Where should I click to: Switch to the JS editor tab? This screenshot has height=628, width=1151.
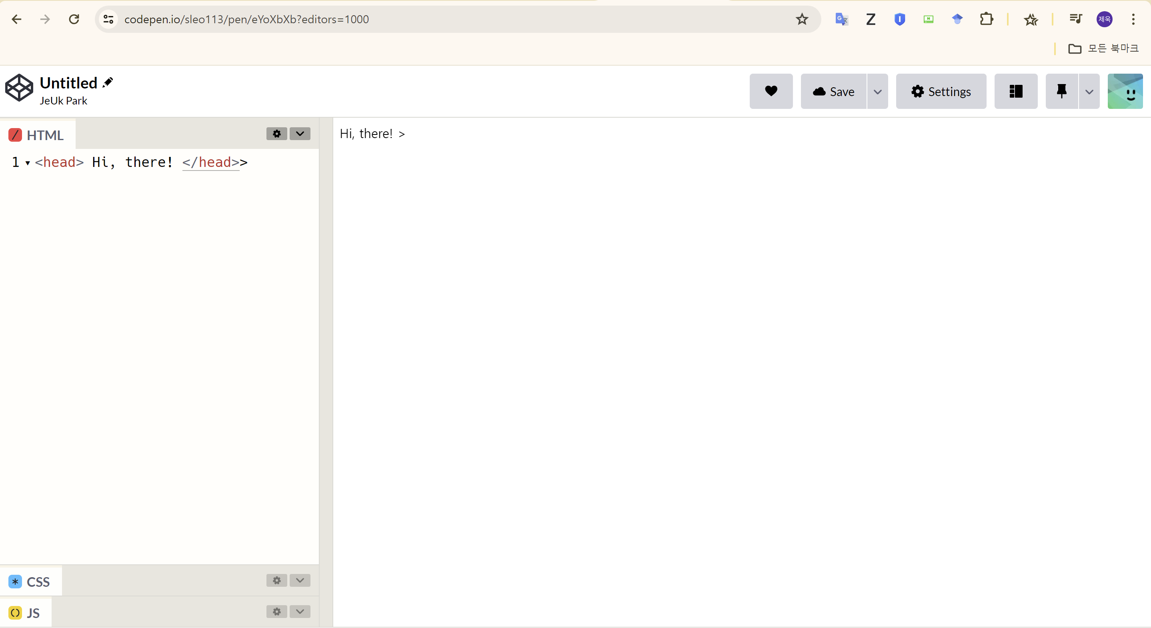pos(26,613)
